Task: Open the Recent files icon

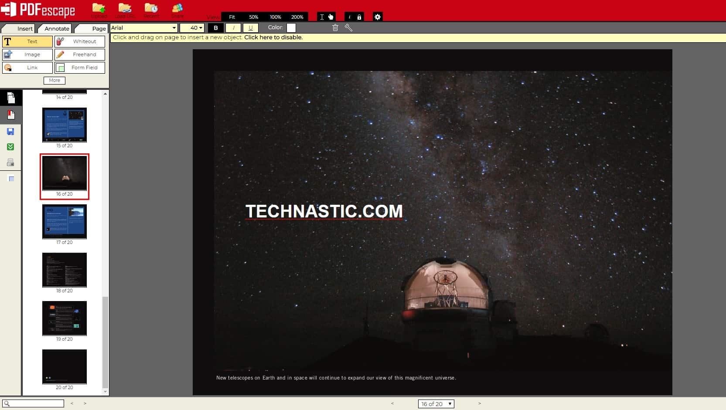Action: click(x=151, y=10)
